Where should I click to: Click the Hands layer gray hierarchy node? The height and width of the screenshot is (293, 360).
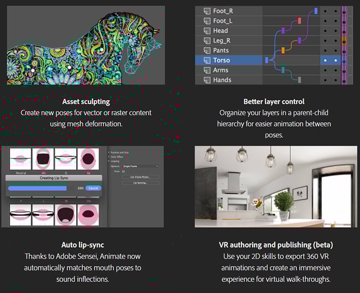(x=299, y=80)
